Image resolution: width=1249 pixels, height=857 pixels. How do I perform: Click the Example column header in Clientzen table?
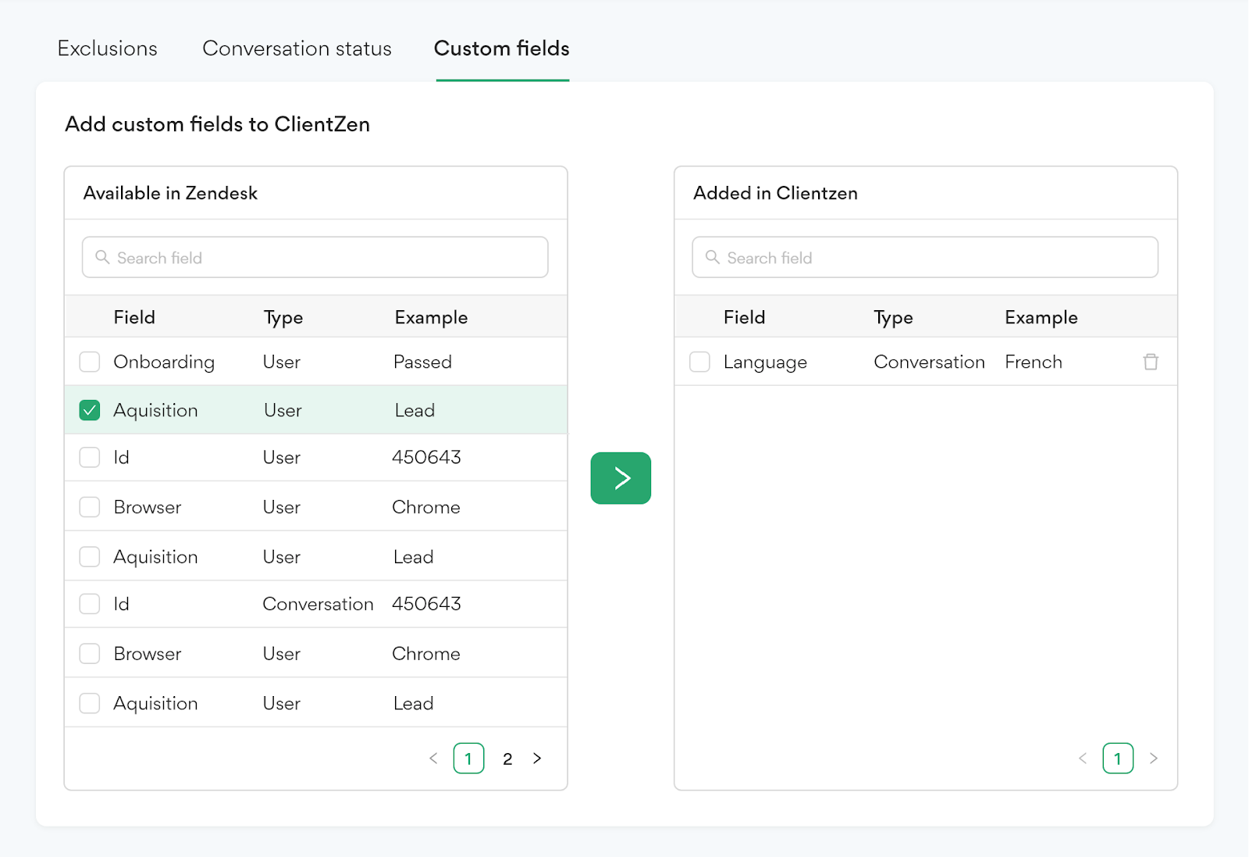(1041, 318)
